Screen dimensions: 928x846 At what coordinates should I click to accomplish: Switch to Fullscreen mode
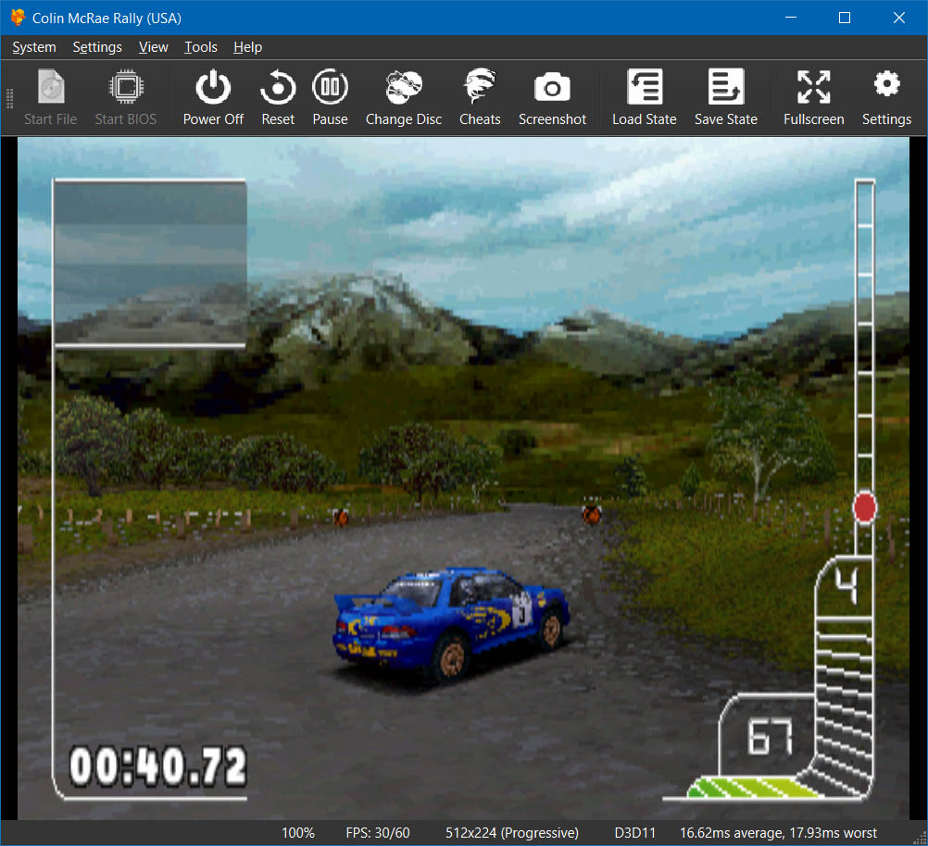[x=814, y=97]
